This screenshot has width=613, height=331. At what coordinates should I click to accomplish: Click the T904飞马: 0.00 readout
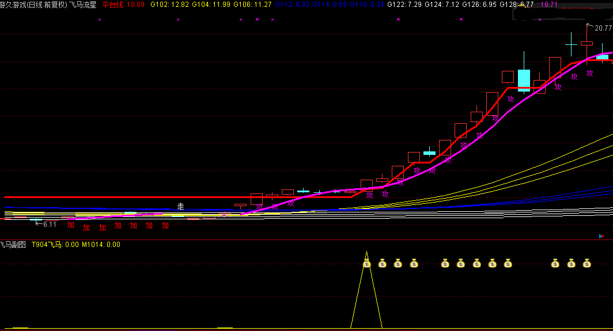coord(55,245)
